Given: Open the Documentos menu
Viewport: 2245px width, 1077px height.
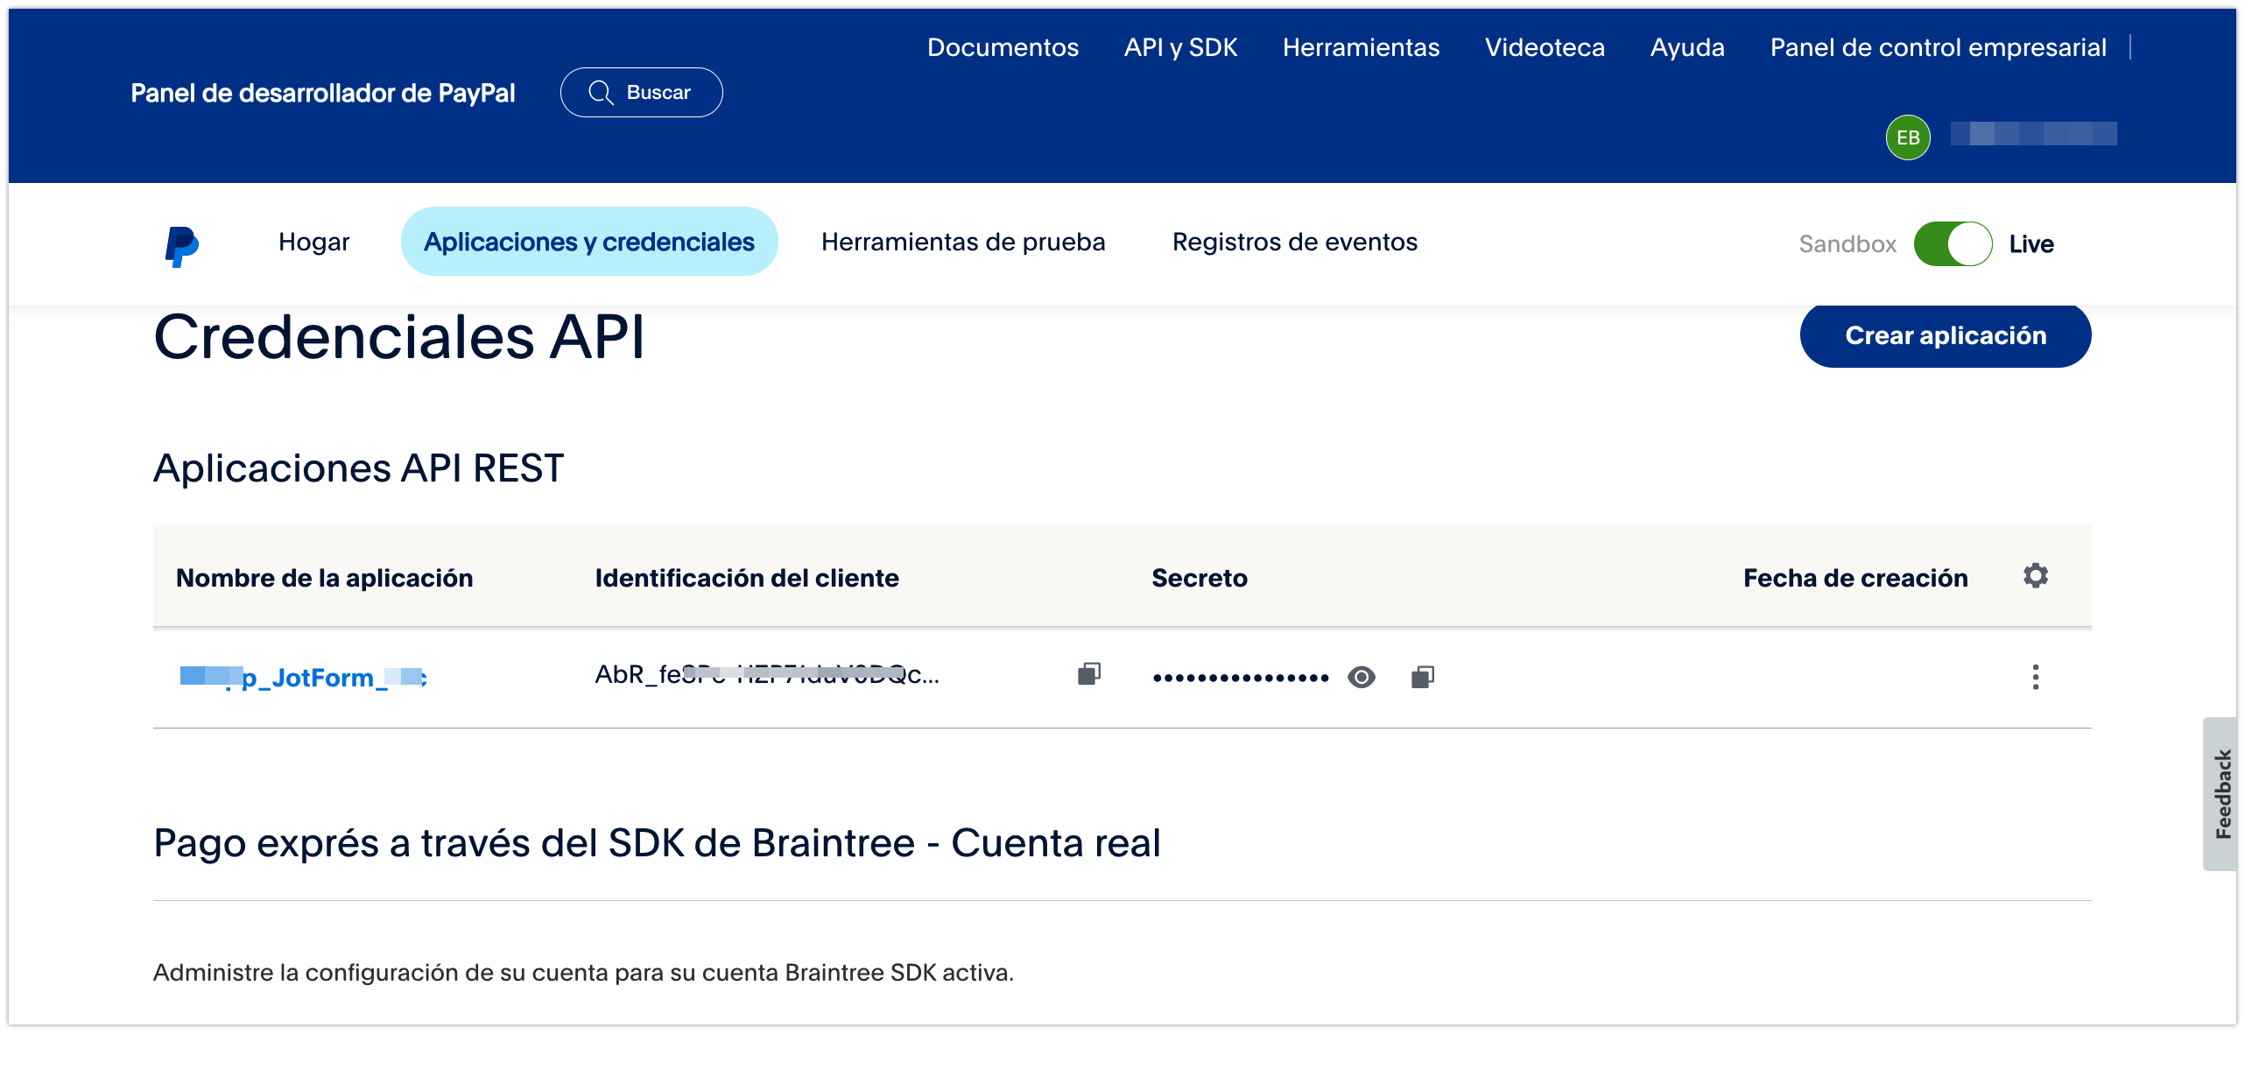Looking at the screenshot, I should [1003, 47].
